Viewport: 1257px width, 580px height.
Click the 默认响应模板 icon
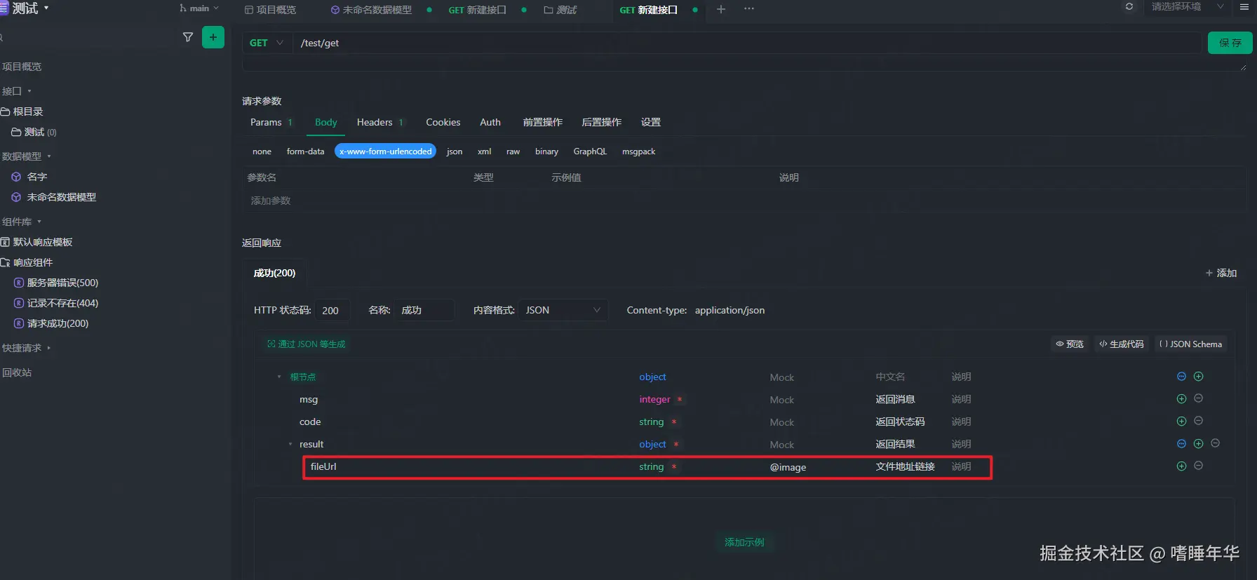coord(5,242)
